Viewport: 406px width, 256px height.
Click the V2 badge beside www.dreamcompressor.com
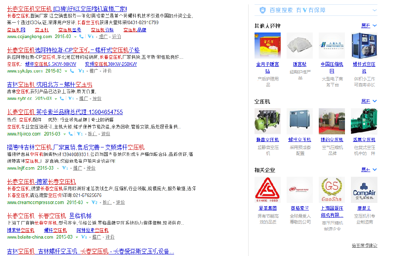click(94, 203)
